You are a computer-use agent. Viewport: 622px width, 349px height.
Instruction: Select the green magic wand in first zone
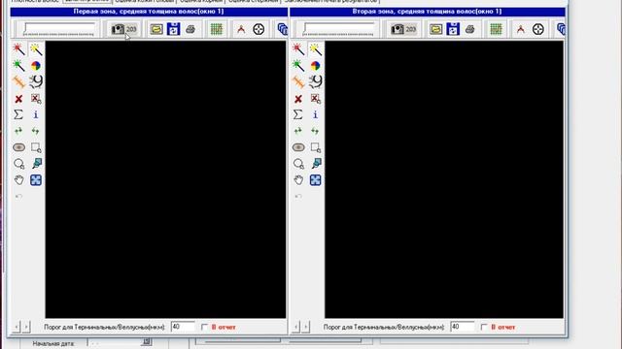[x=19, y=65]
